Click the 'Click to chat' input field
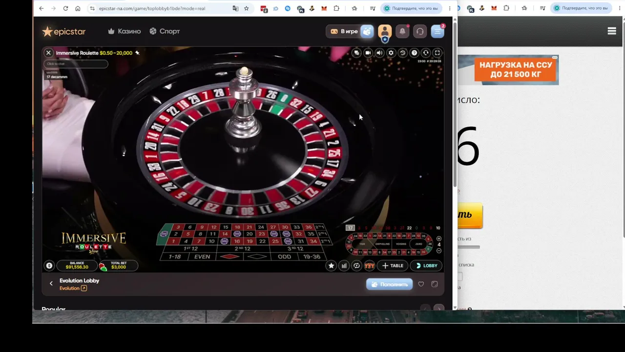The width and height of the screenshot is (625, 352). point(76,64)
